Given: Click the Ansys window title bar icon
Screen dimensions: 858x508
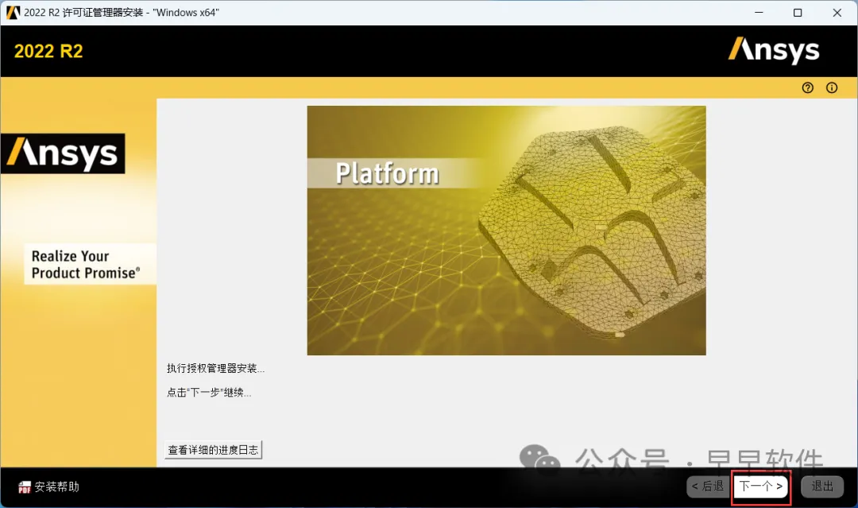Looking at the screenshot, I should click(x=13, y=13).
